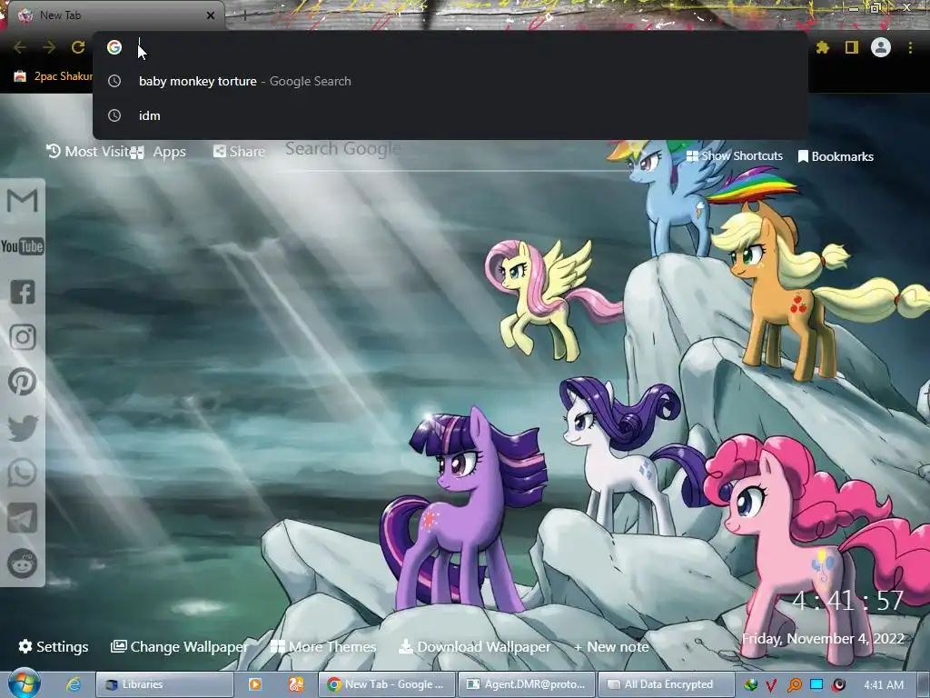This screenshot has width=930, height=698.
Task: Add a New note
Action: (x=611, y=647)
